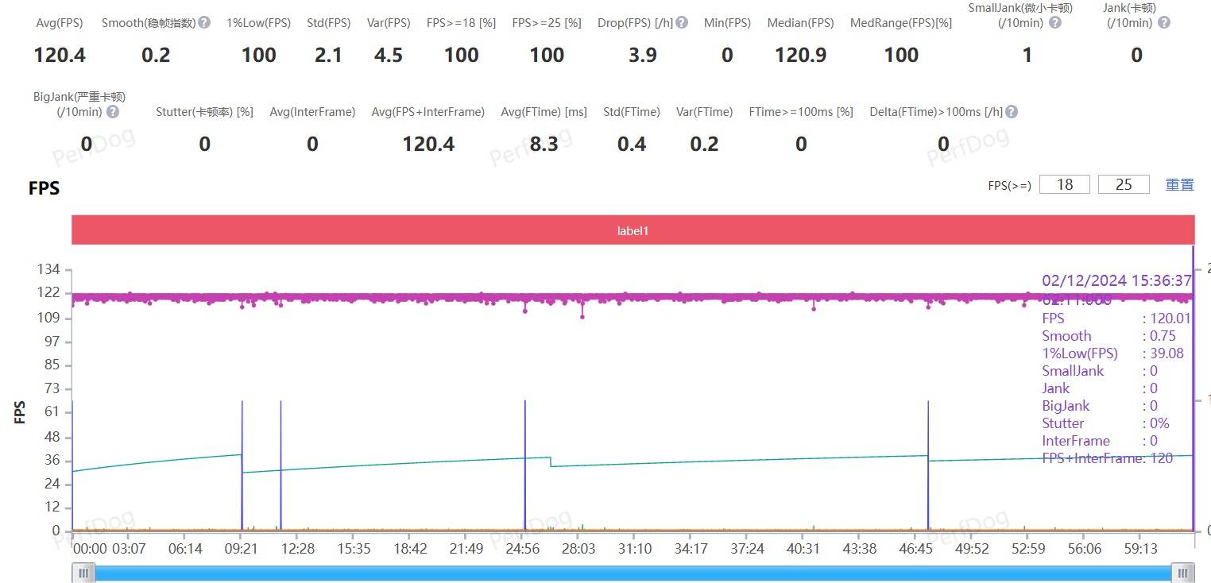This screenshot has width=1211, height=583.
Task: Show help for BigJank(严重卡顿)
Action: [113, 112]
